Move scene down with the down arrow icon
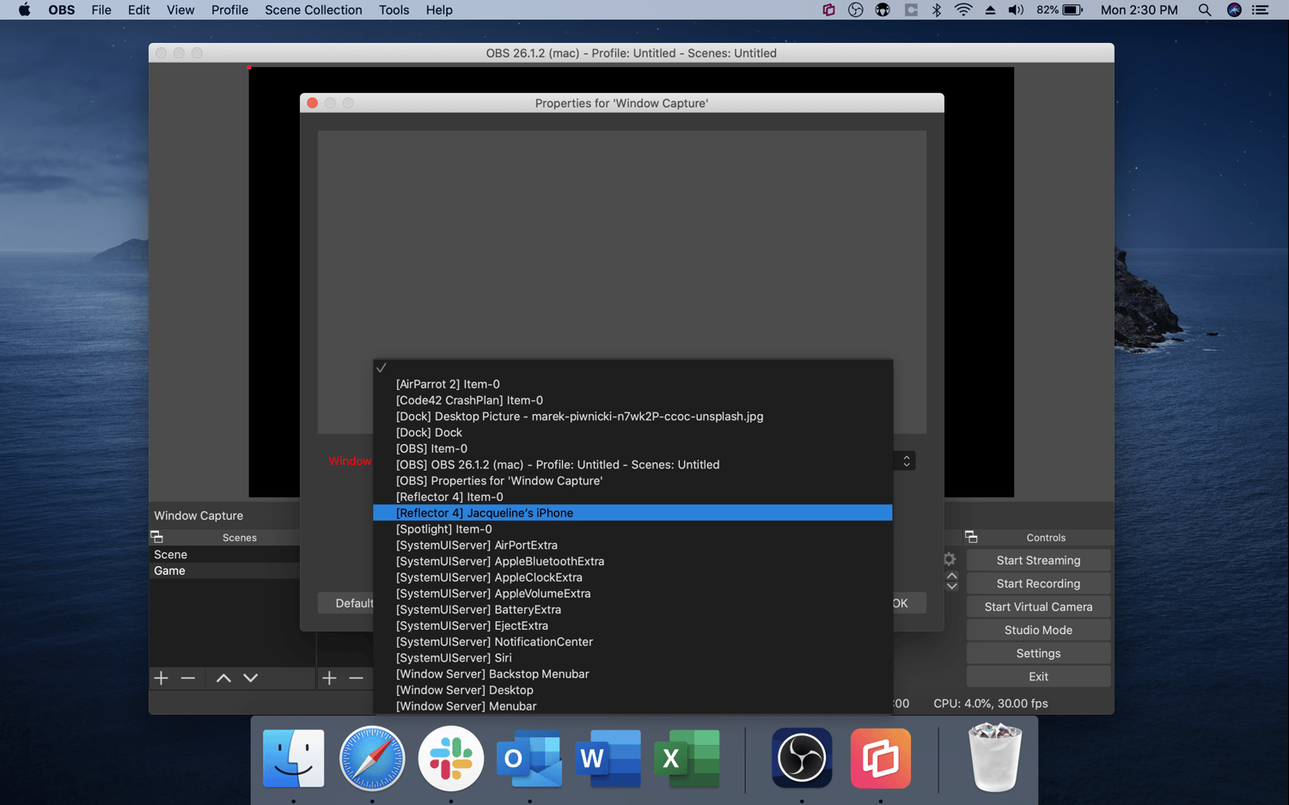This screenshot has height=805, width=1289. tap(250, 678)
